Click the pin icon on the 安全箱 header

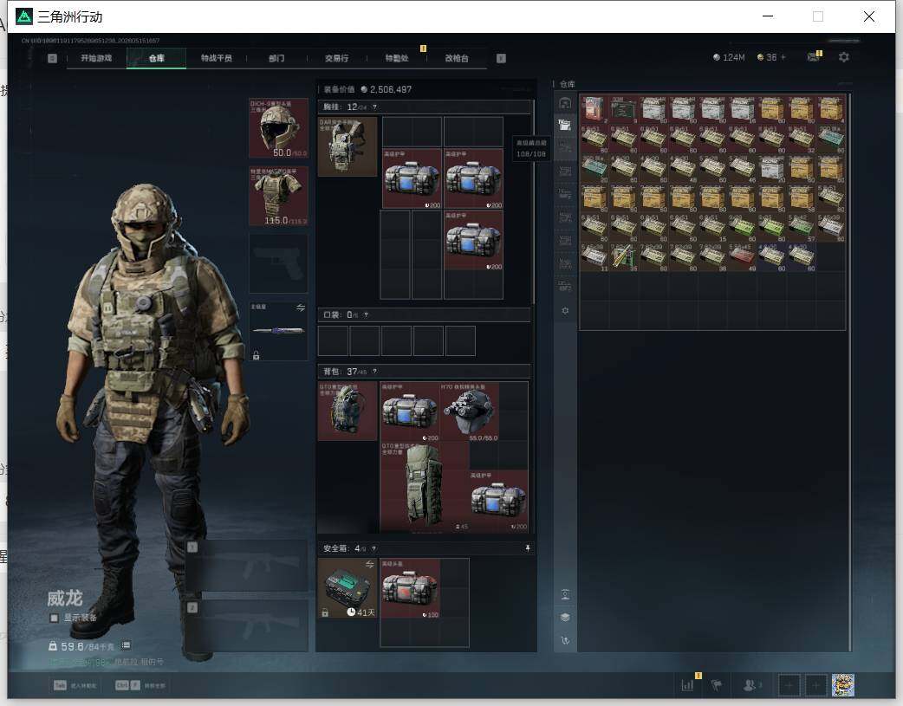(527, 548)
